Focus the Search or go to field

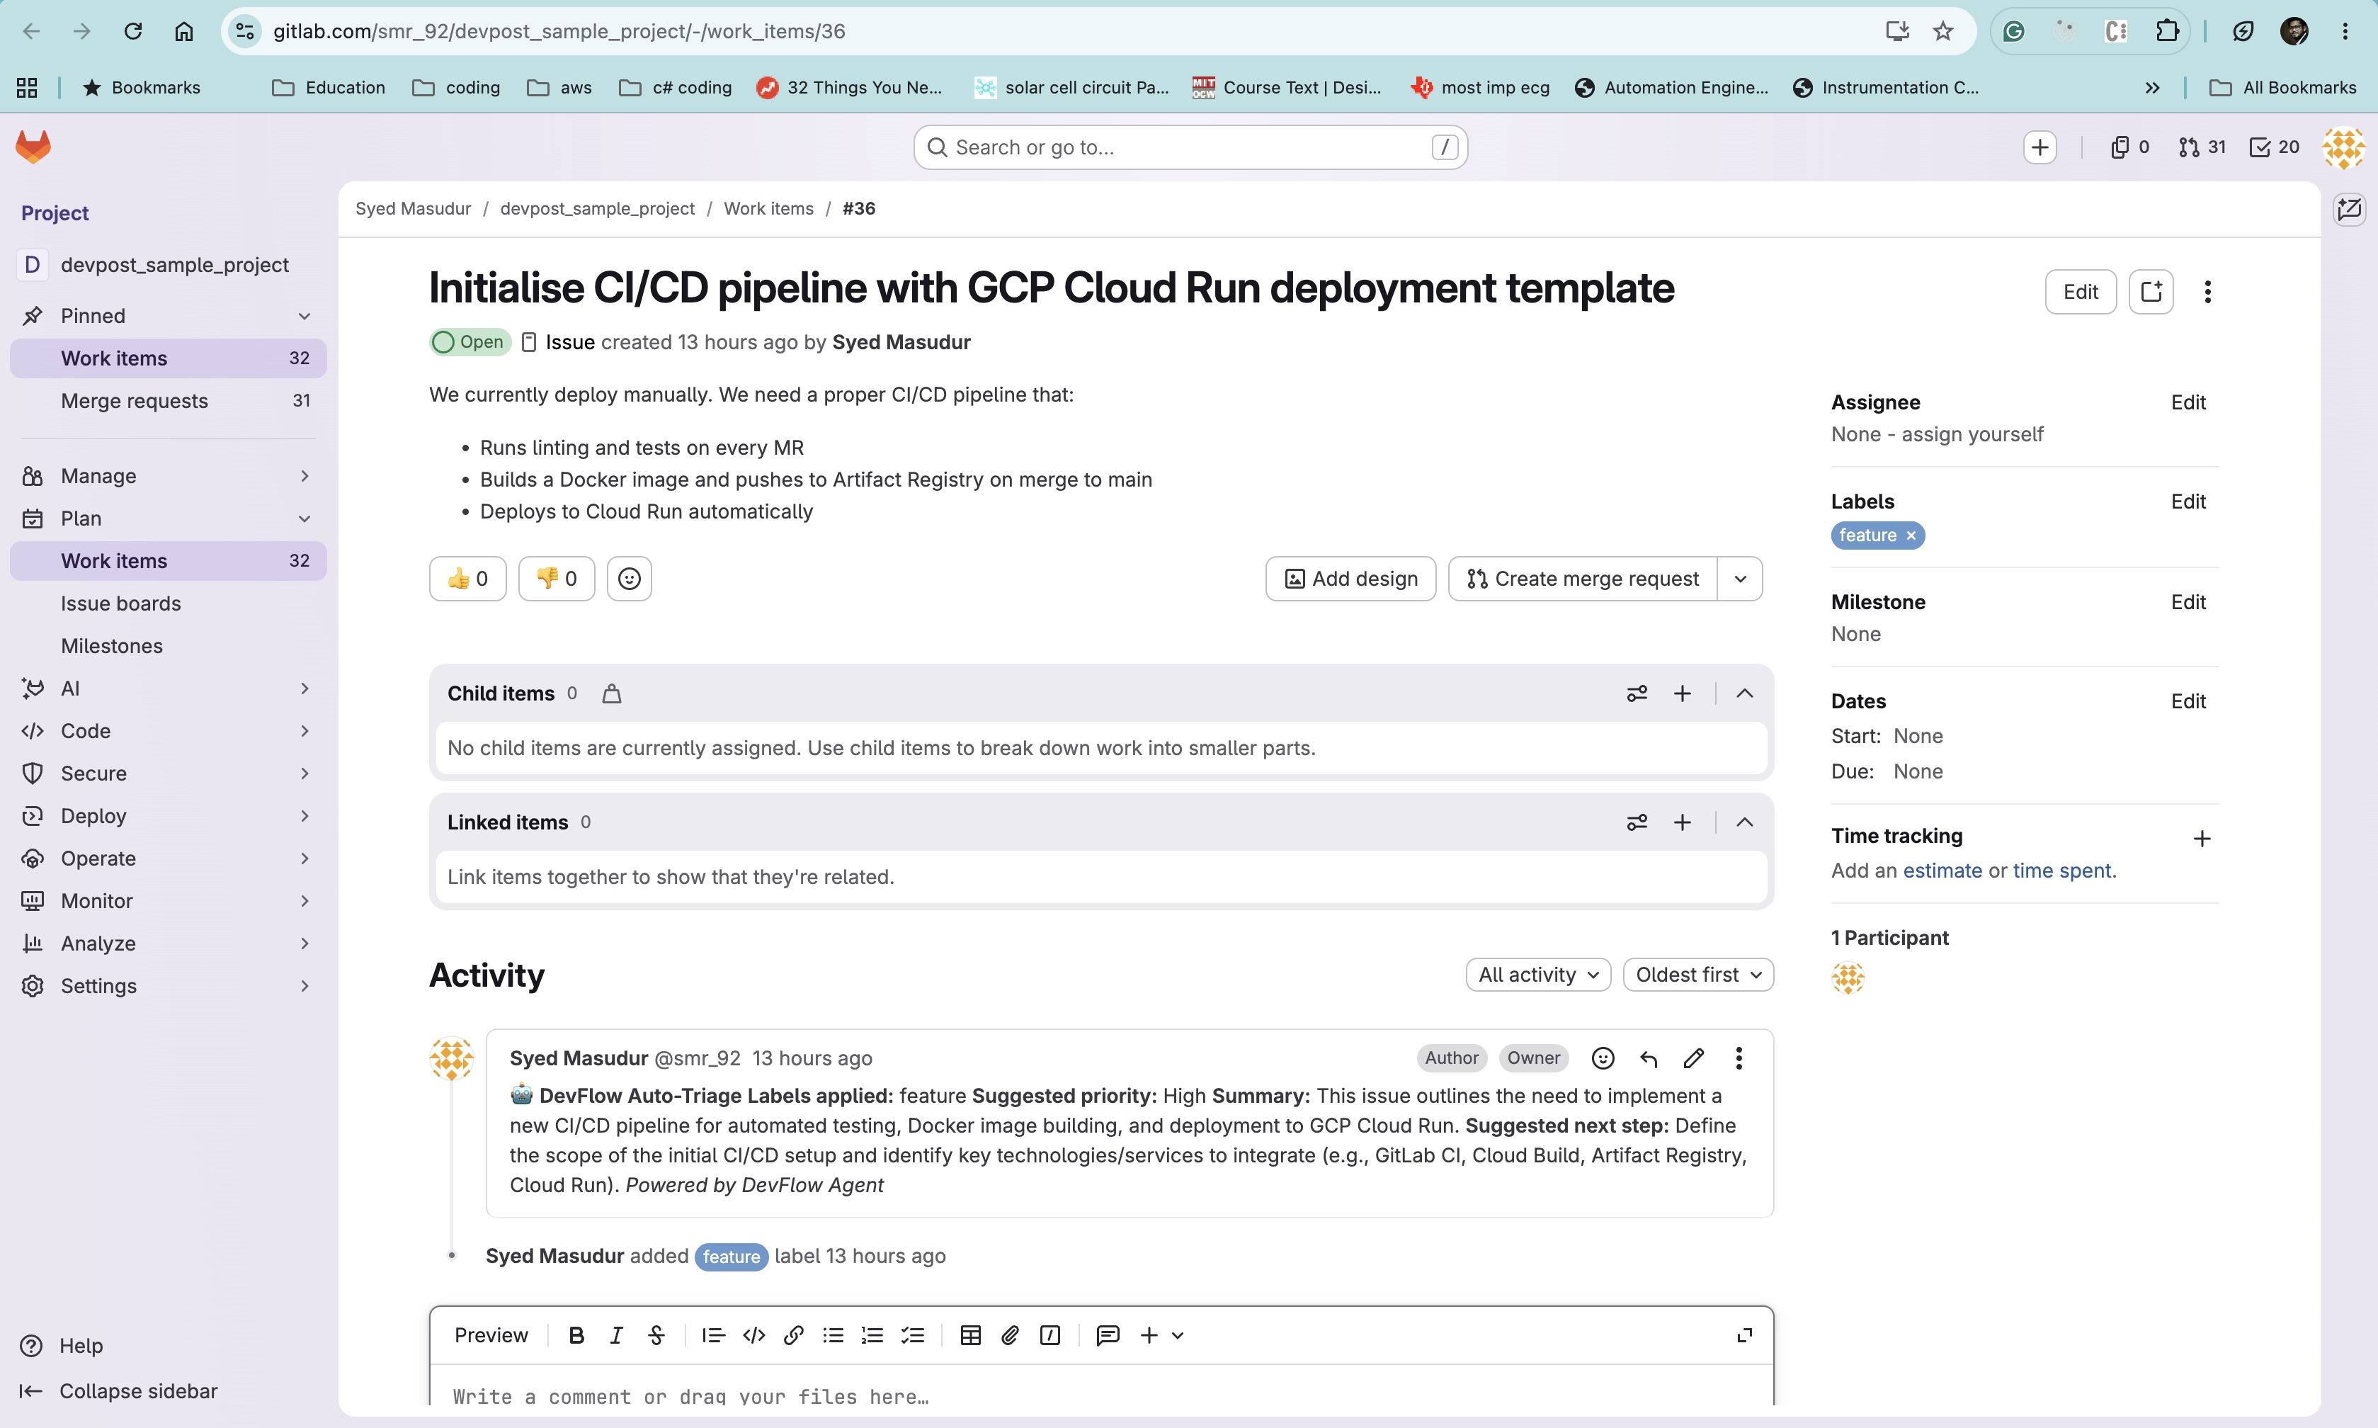tap(1190, 147)
